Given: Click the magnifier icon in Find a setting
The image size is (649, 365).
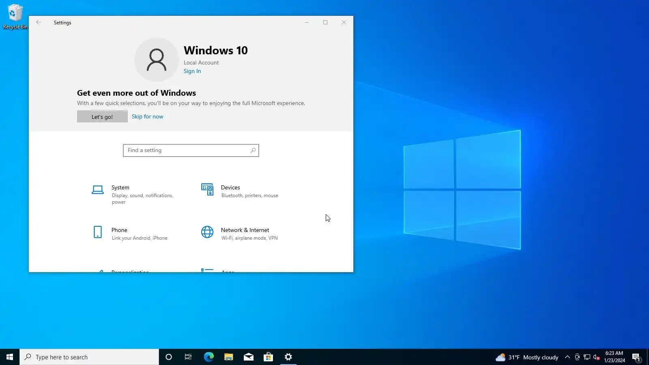Looking at the screenshot, I should pos(253,150).
